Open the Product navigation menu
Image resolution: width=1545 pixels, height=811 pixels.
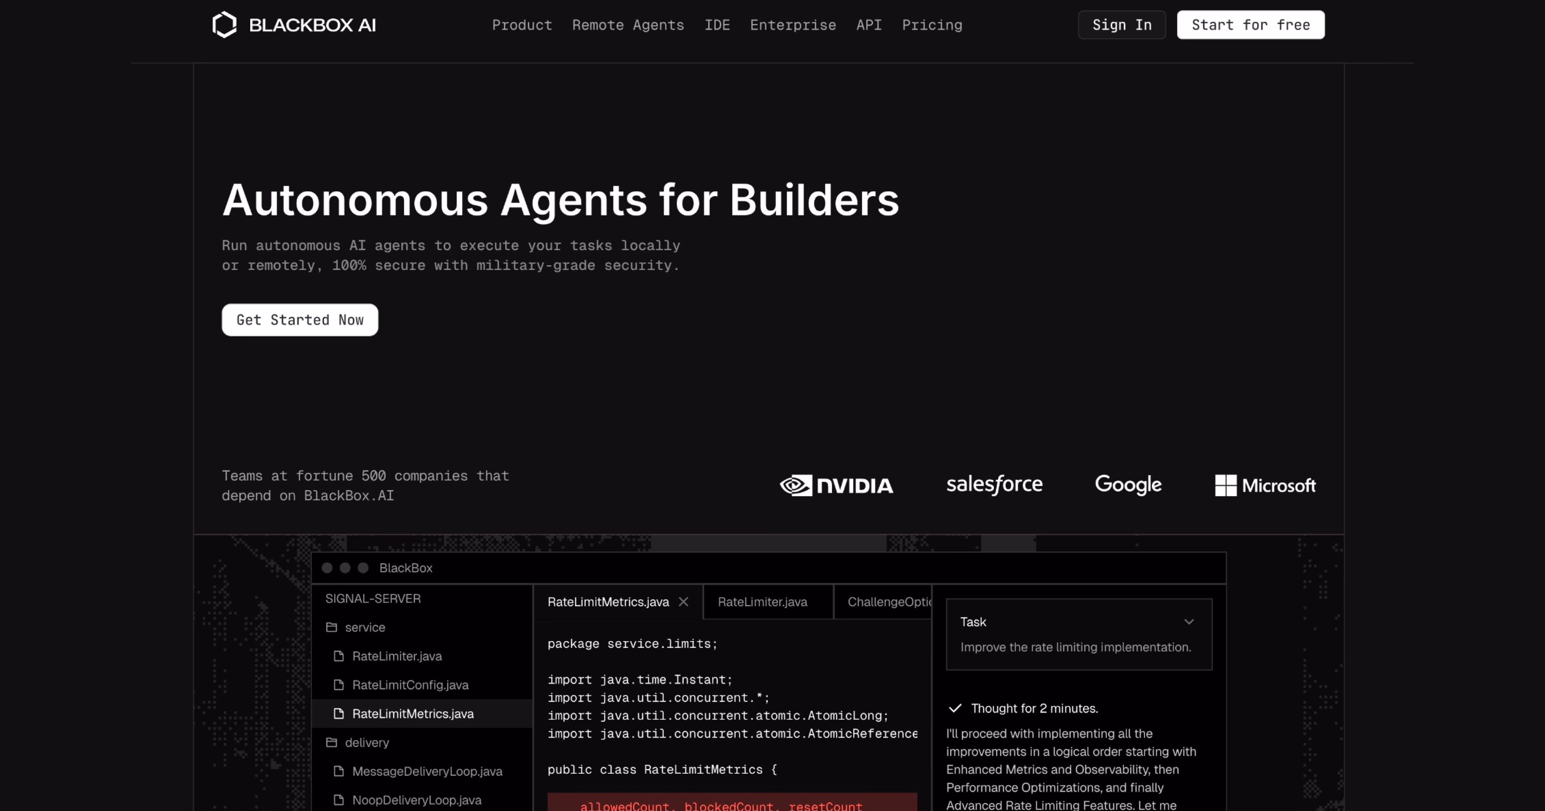point(522,25)
